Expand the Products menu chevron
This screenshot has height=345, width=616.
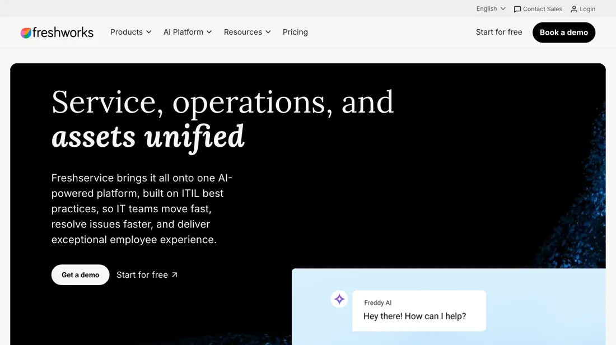pos(149,32)
